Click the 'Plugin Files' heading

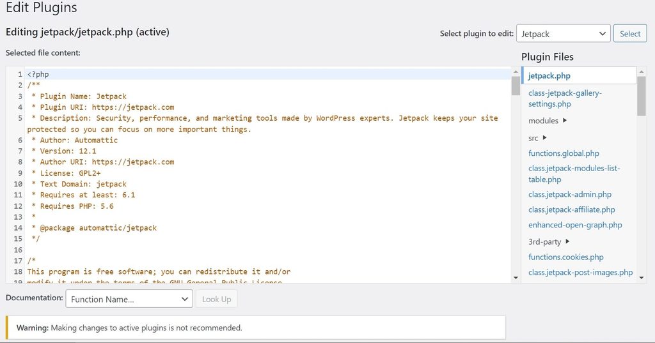click(x=548, y=57)
